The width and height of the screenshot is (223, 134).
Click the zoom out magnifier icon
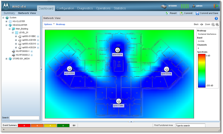click(x=213, y=24)
